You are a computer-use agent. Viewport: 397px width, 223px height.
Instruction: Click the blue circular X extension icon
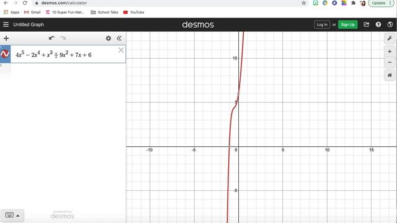[x=334, y=3]
